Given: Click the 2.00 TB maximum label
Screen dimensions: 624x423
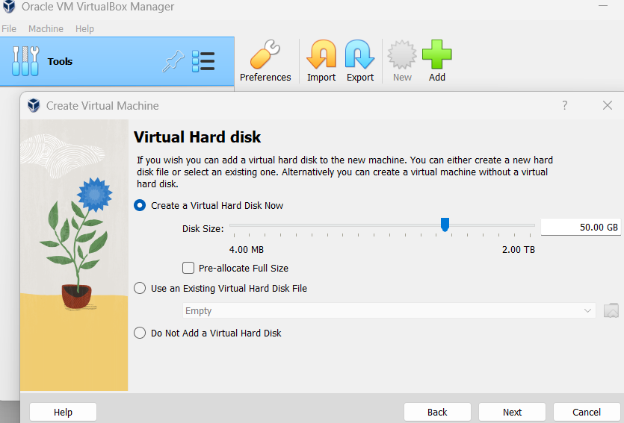Looking at the screenshot, I should [518, 249].
